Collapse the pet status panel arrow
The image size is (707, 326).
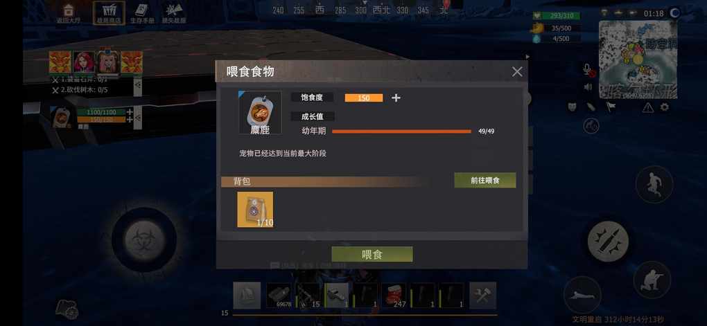(137, 118)
